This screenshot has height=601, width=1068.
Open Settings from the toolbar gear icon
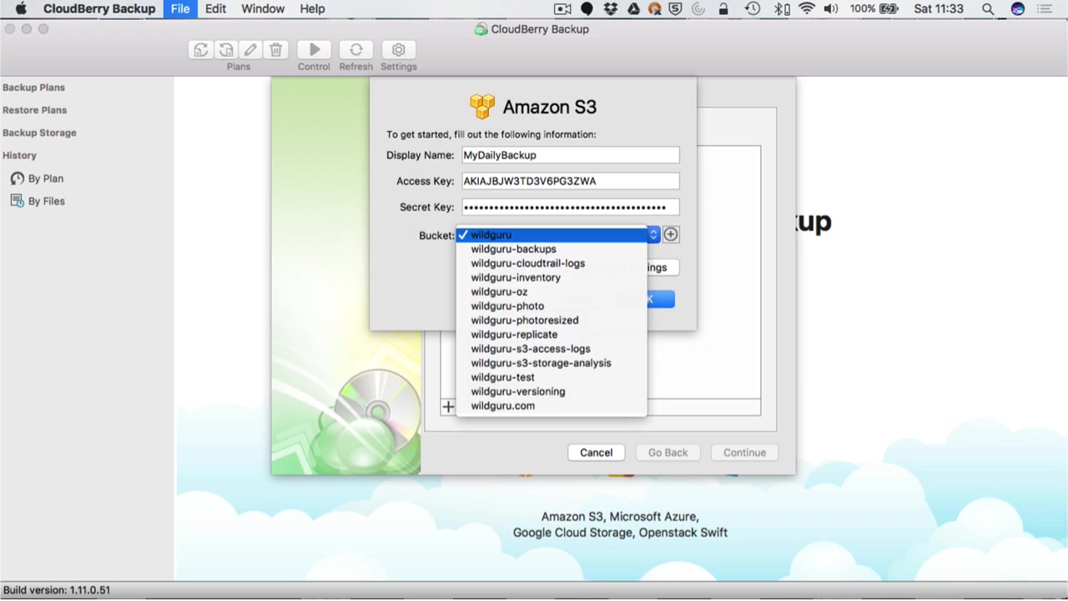(399, 50)
